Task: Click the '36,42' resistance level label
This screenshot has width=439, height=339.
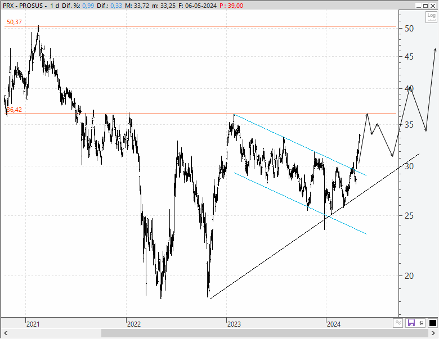Action: 14,110
